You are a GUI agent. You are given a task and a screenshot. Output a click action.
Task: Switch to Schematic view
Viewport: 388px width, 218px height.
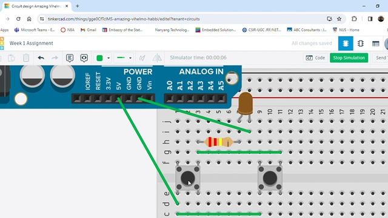pyautogui.click(x=361, y=43)
